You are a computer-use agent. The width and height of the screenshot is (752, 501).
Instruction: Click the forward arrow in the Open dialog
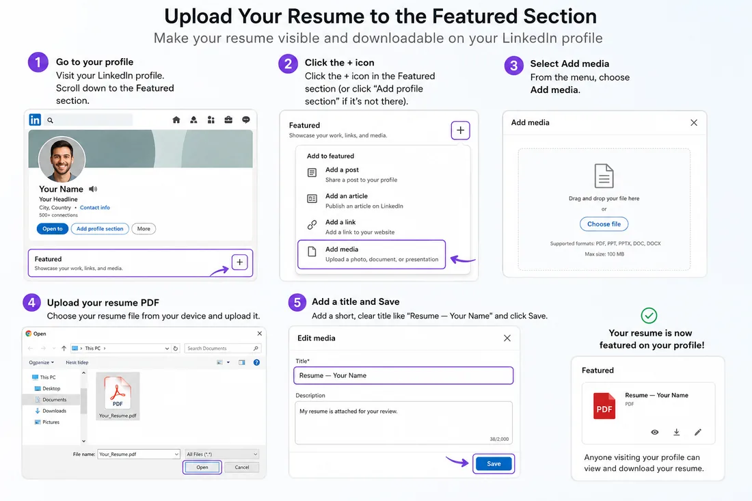click(43, 349)
